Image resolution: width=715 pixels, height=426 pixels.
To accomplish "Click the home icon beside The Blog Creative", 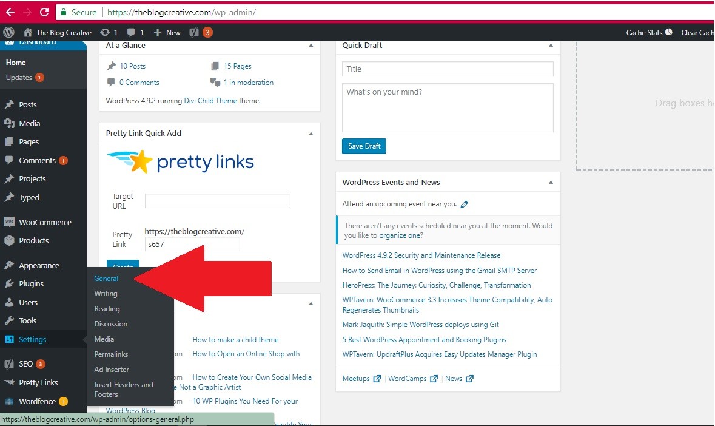I will click(28, 32).
